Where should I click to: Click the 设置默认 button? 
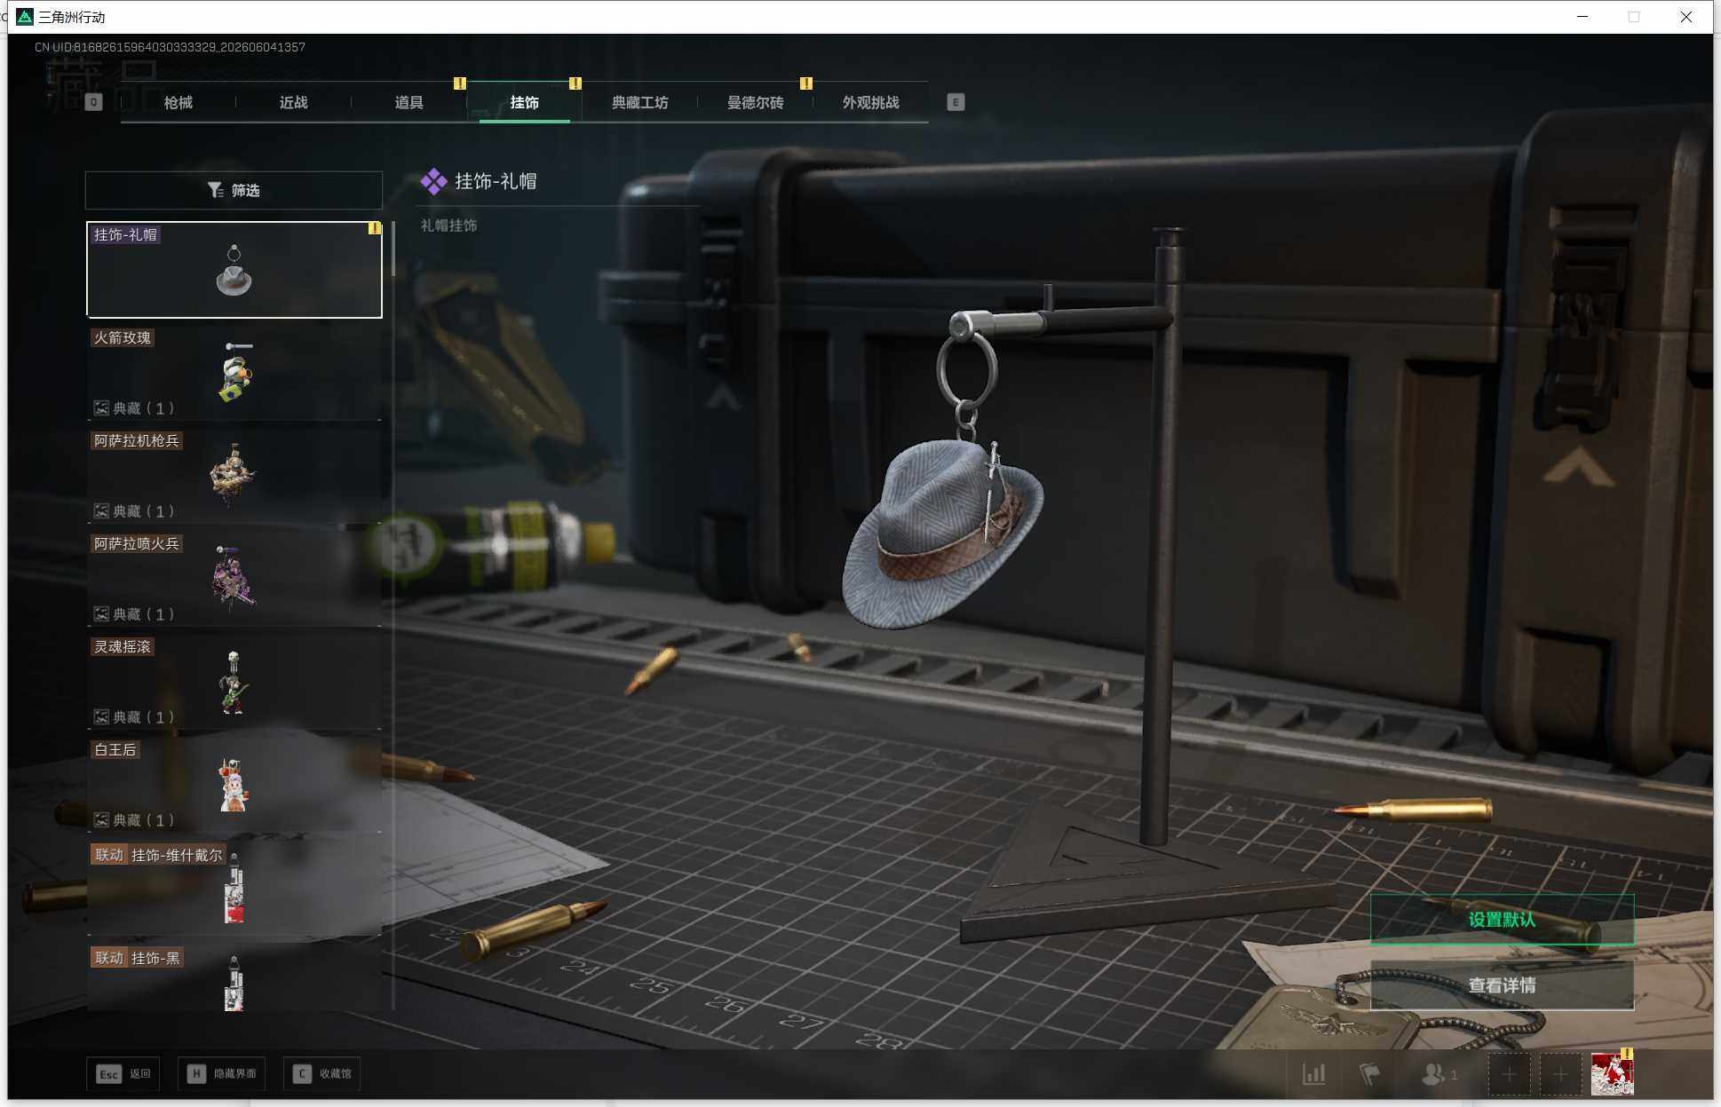pyautogui.click(x=1502, y=920)
